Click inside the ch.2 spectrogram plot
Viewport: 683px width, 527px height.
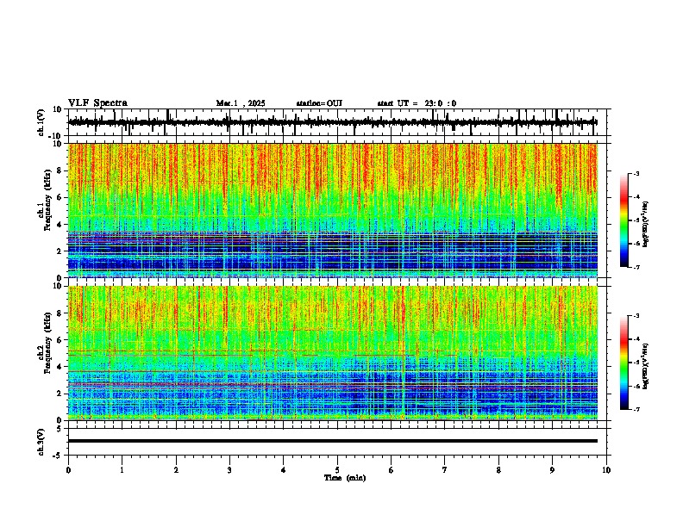[333, 353]
